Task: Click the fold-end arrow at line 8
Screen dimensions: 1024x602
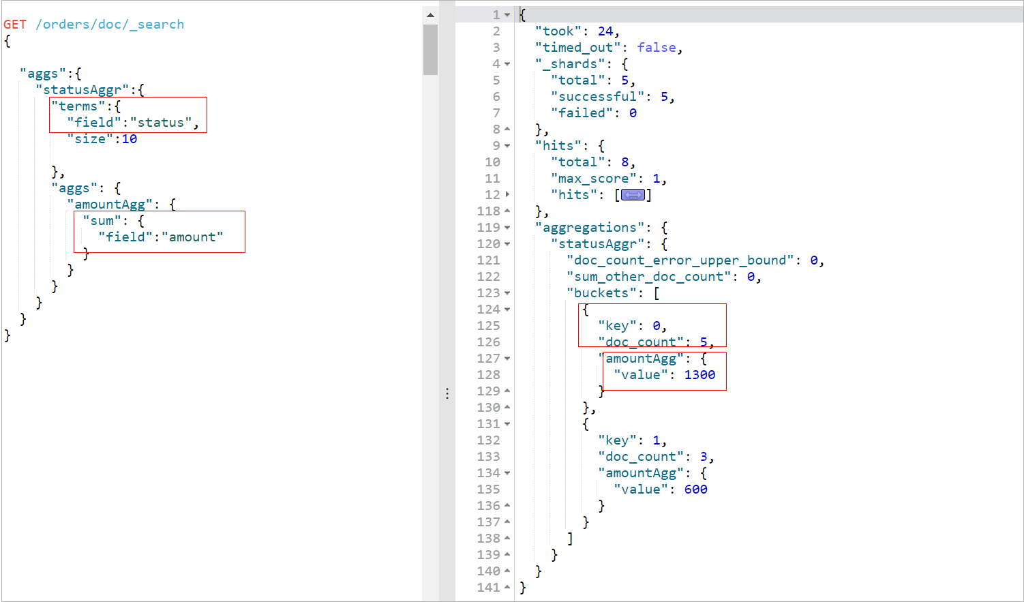Action: (x=507, y=130)
